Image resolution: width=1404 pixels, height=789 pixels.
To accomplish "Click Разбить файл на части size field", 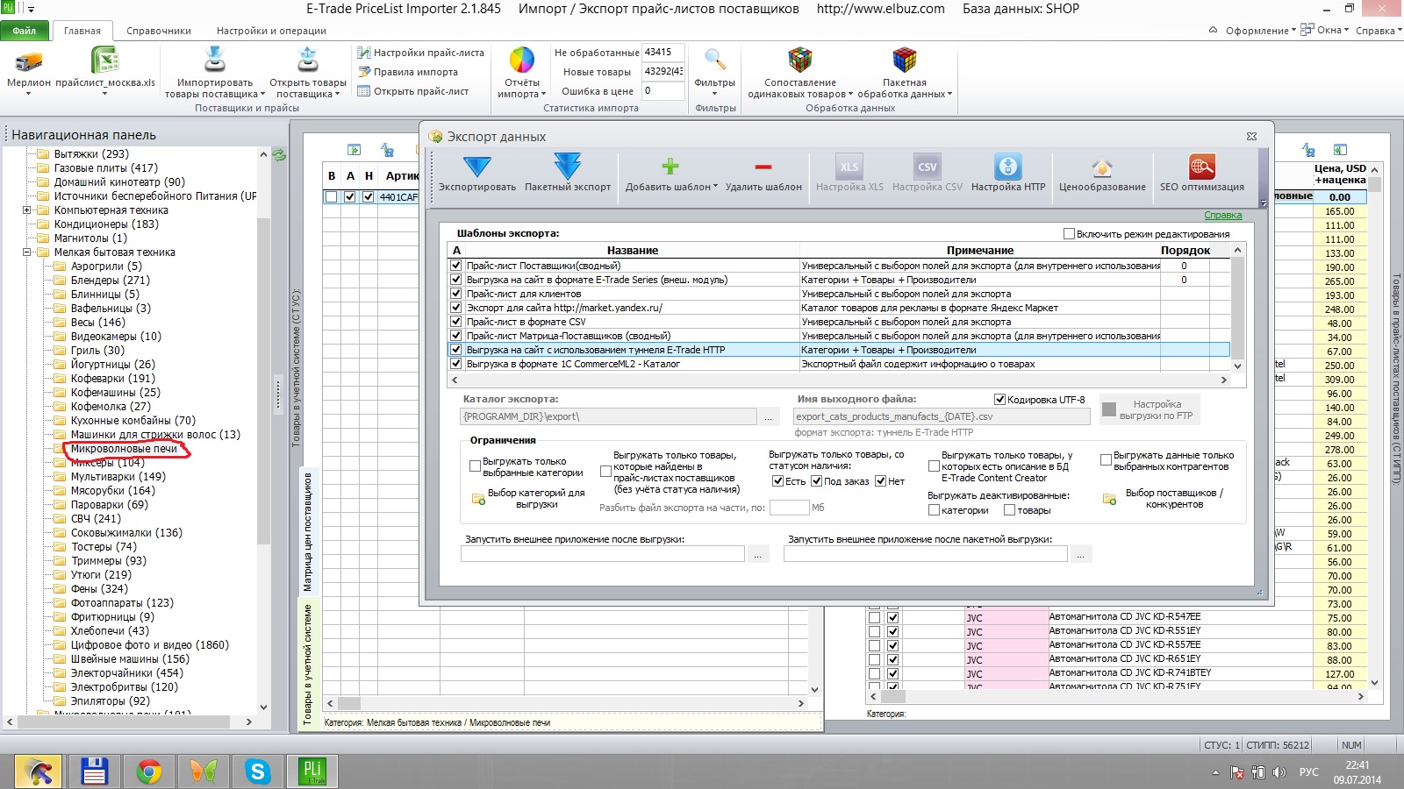I will tap(789, 508).
